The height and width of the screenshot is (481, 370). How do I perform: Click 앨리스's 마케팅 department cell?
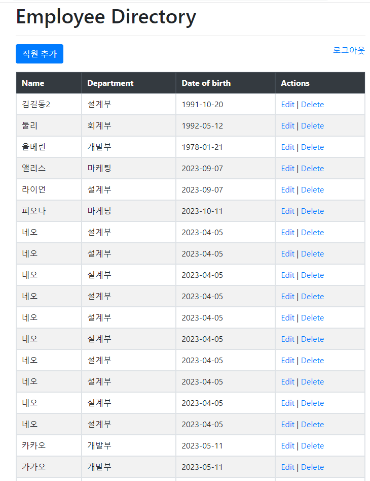click(x=129, y=169)
